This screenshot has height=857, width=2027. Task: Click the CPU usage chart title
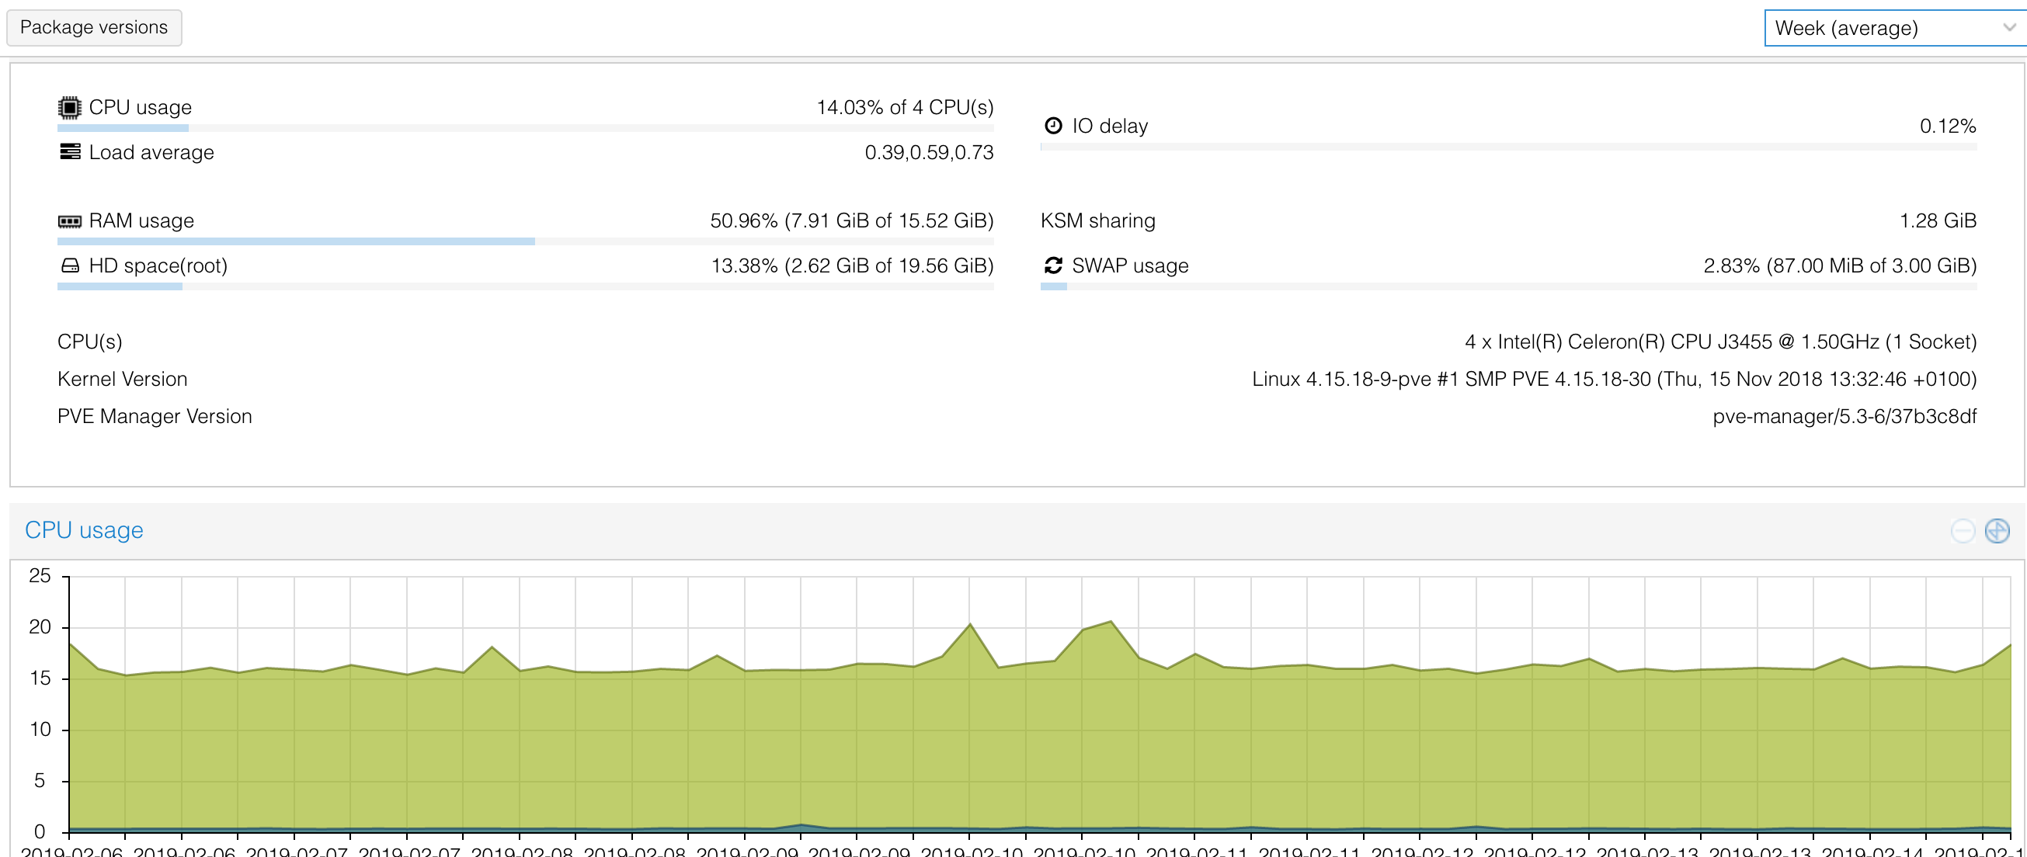(x=84, y=530)
